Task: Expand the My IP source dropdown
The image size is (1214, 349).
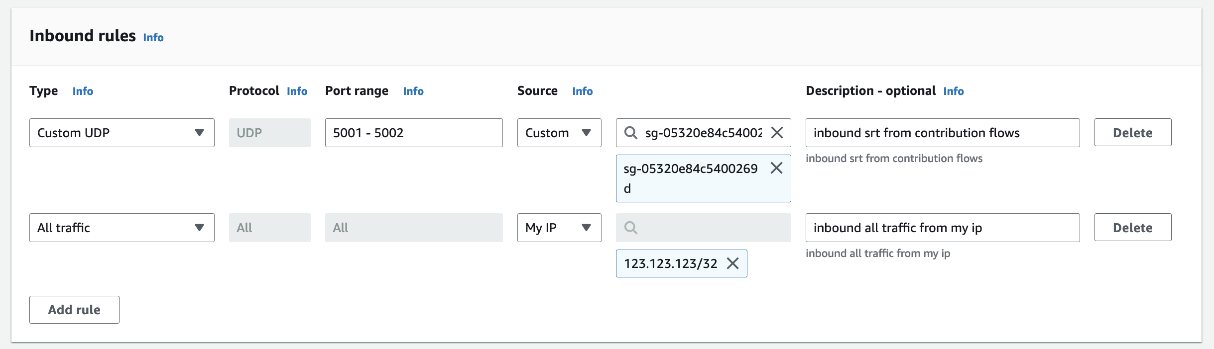Action: pos(559,228)
